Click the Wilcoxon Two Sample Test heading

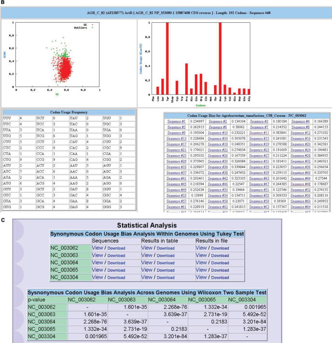tap(147, 292)
